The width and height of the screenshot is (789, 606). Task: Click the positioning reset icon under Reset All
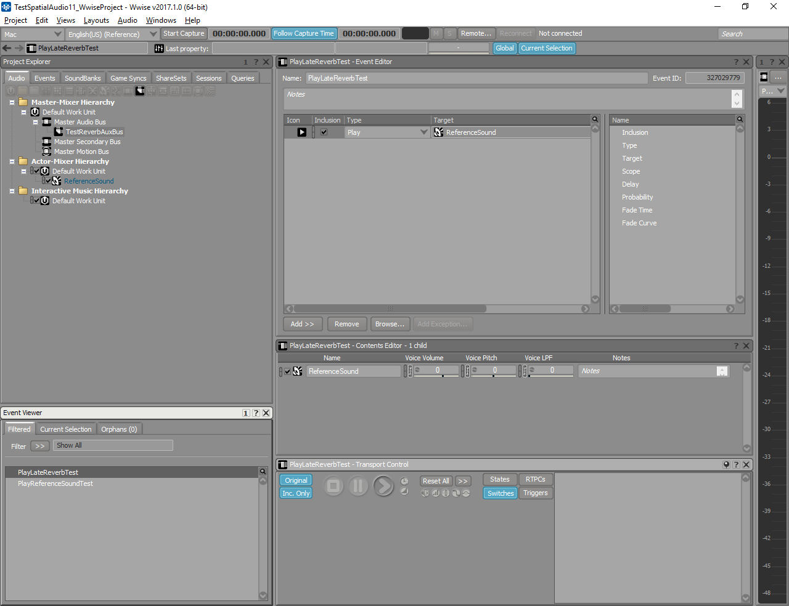pos(446,493)
